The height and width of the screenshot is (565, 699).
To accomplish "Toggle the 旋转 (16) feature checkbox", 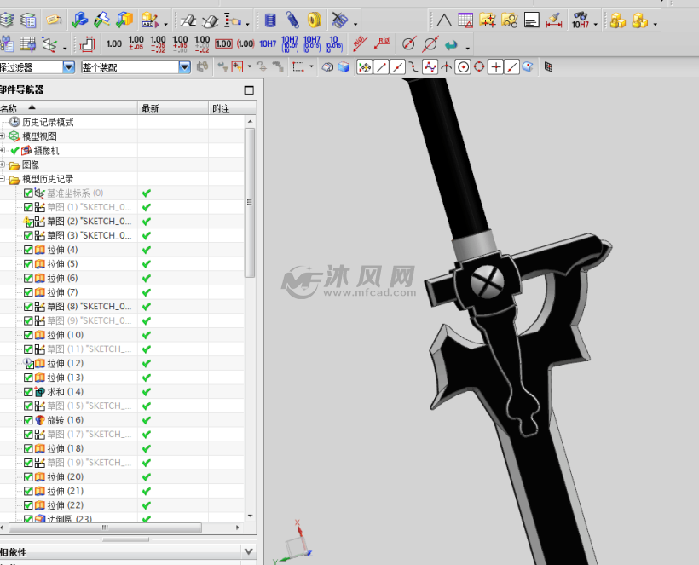I will pos(28,420).
